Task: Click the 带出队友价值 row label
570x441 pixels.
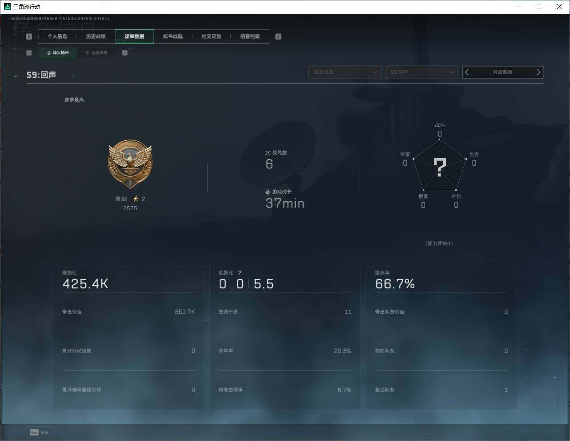Action: [x=390, y=312]
